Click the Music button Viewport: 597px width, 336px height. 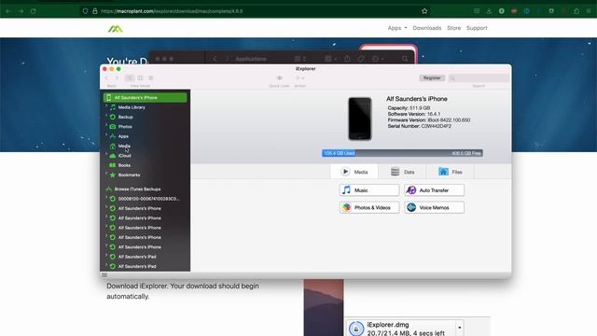click(369, 190)
